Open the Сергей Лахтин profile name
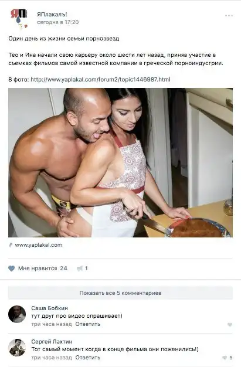241x367 pixels. 52,341
